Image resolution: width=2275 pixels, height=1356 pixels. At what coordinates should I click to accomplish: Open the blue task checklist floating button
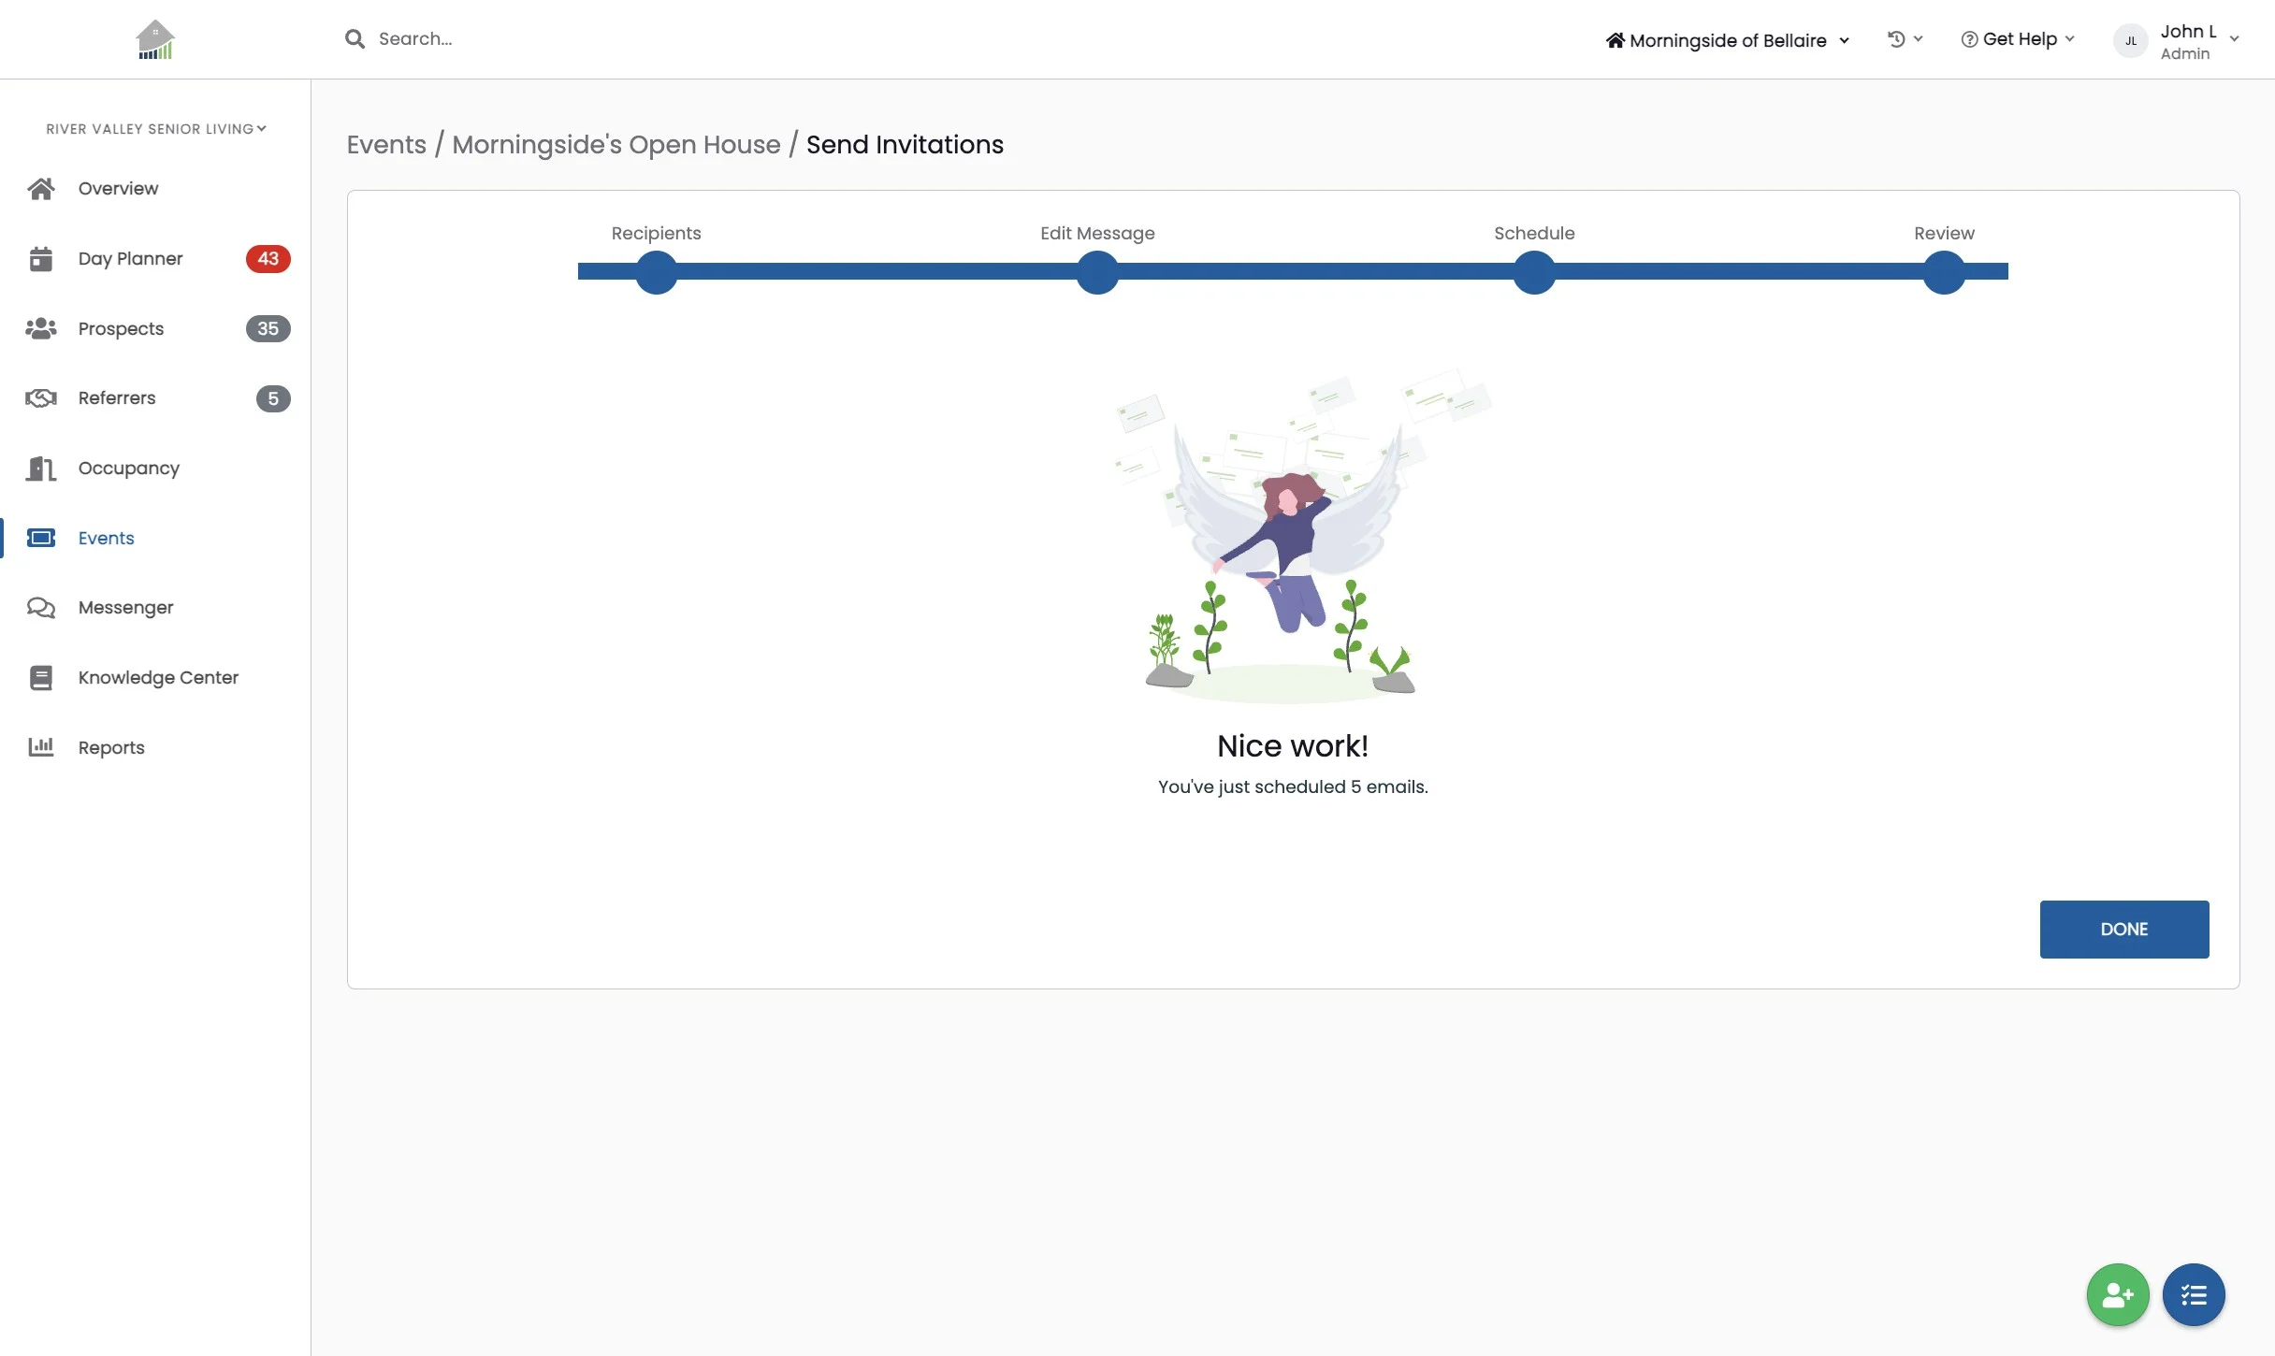2193,1294
